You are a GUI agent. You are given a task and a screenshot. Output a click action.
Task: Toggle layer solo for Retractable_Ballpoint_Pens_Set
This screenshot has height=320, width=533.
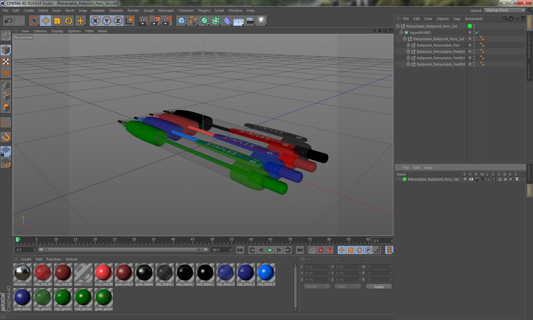(465, 179)
